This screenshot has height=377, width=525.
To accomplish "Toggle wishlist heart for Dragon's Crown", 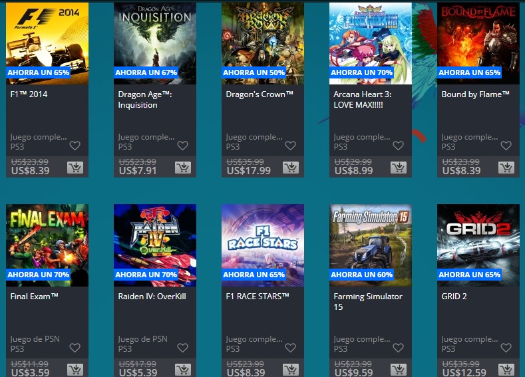I will [x=290, y=146].
